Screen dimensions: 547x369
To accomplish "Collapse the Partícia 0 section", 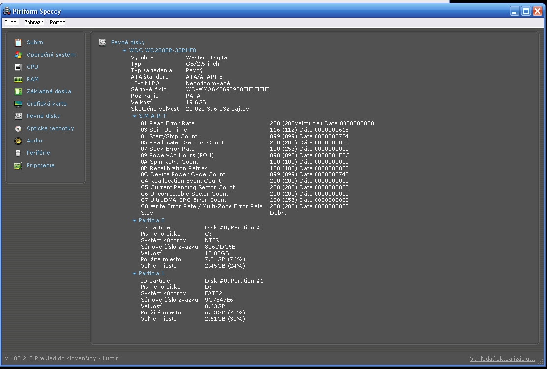I will tap(134, 221).
